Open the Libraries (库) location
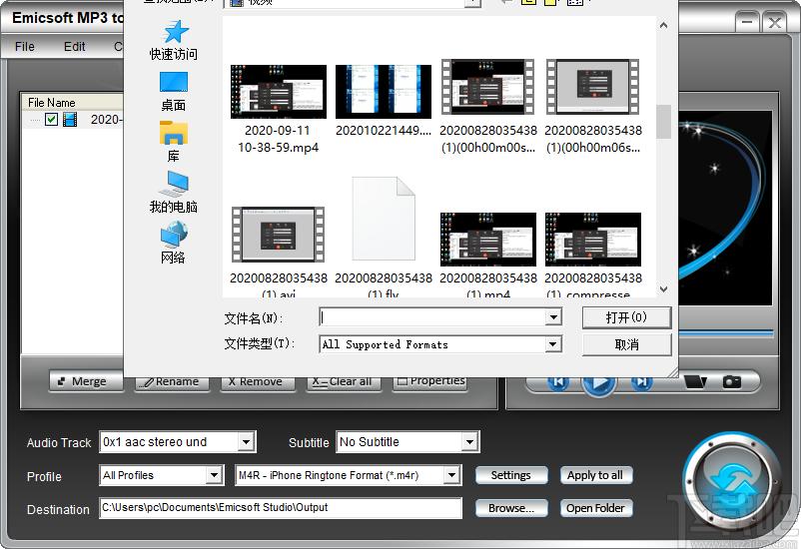801x549 pixels. (x=173, y=142)
